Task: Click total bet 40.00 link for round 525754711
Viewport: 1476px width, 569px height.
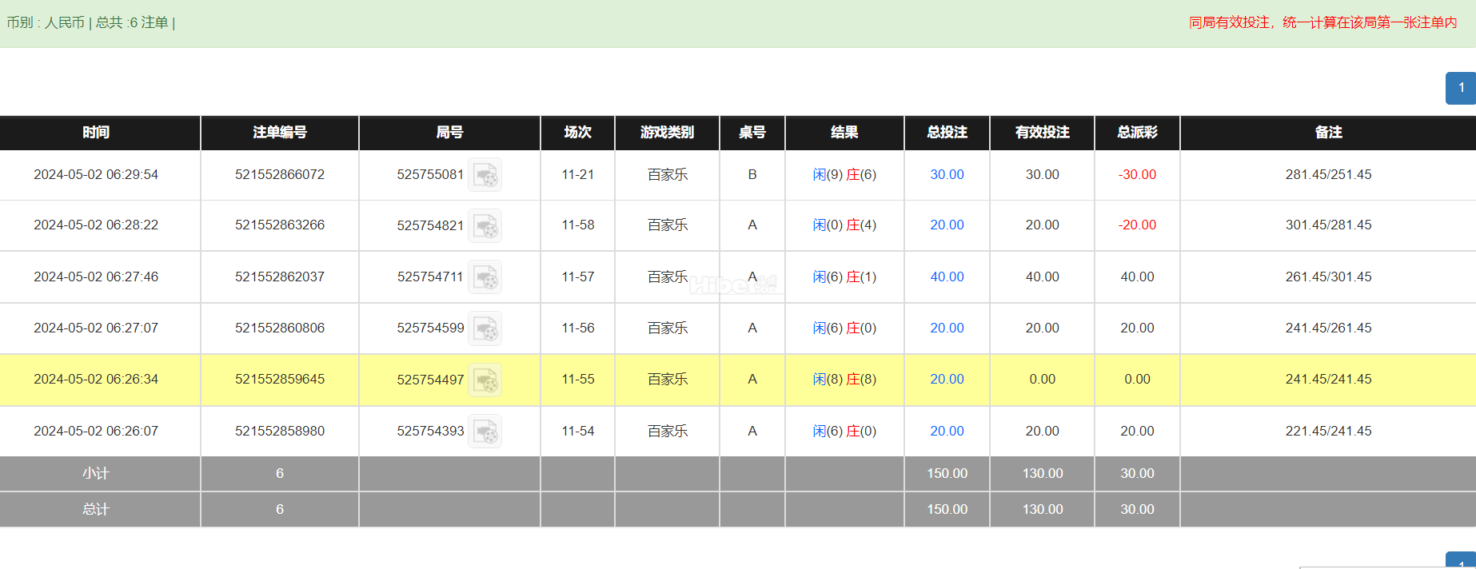Action: click(x=947, y=277)
